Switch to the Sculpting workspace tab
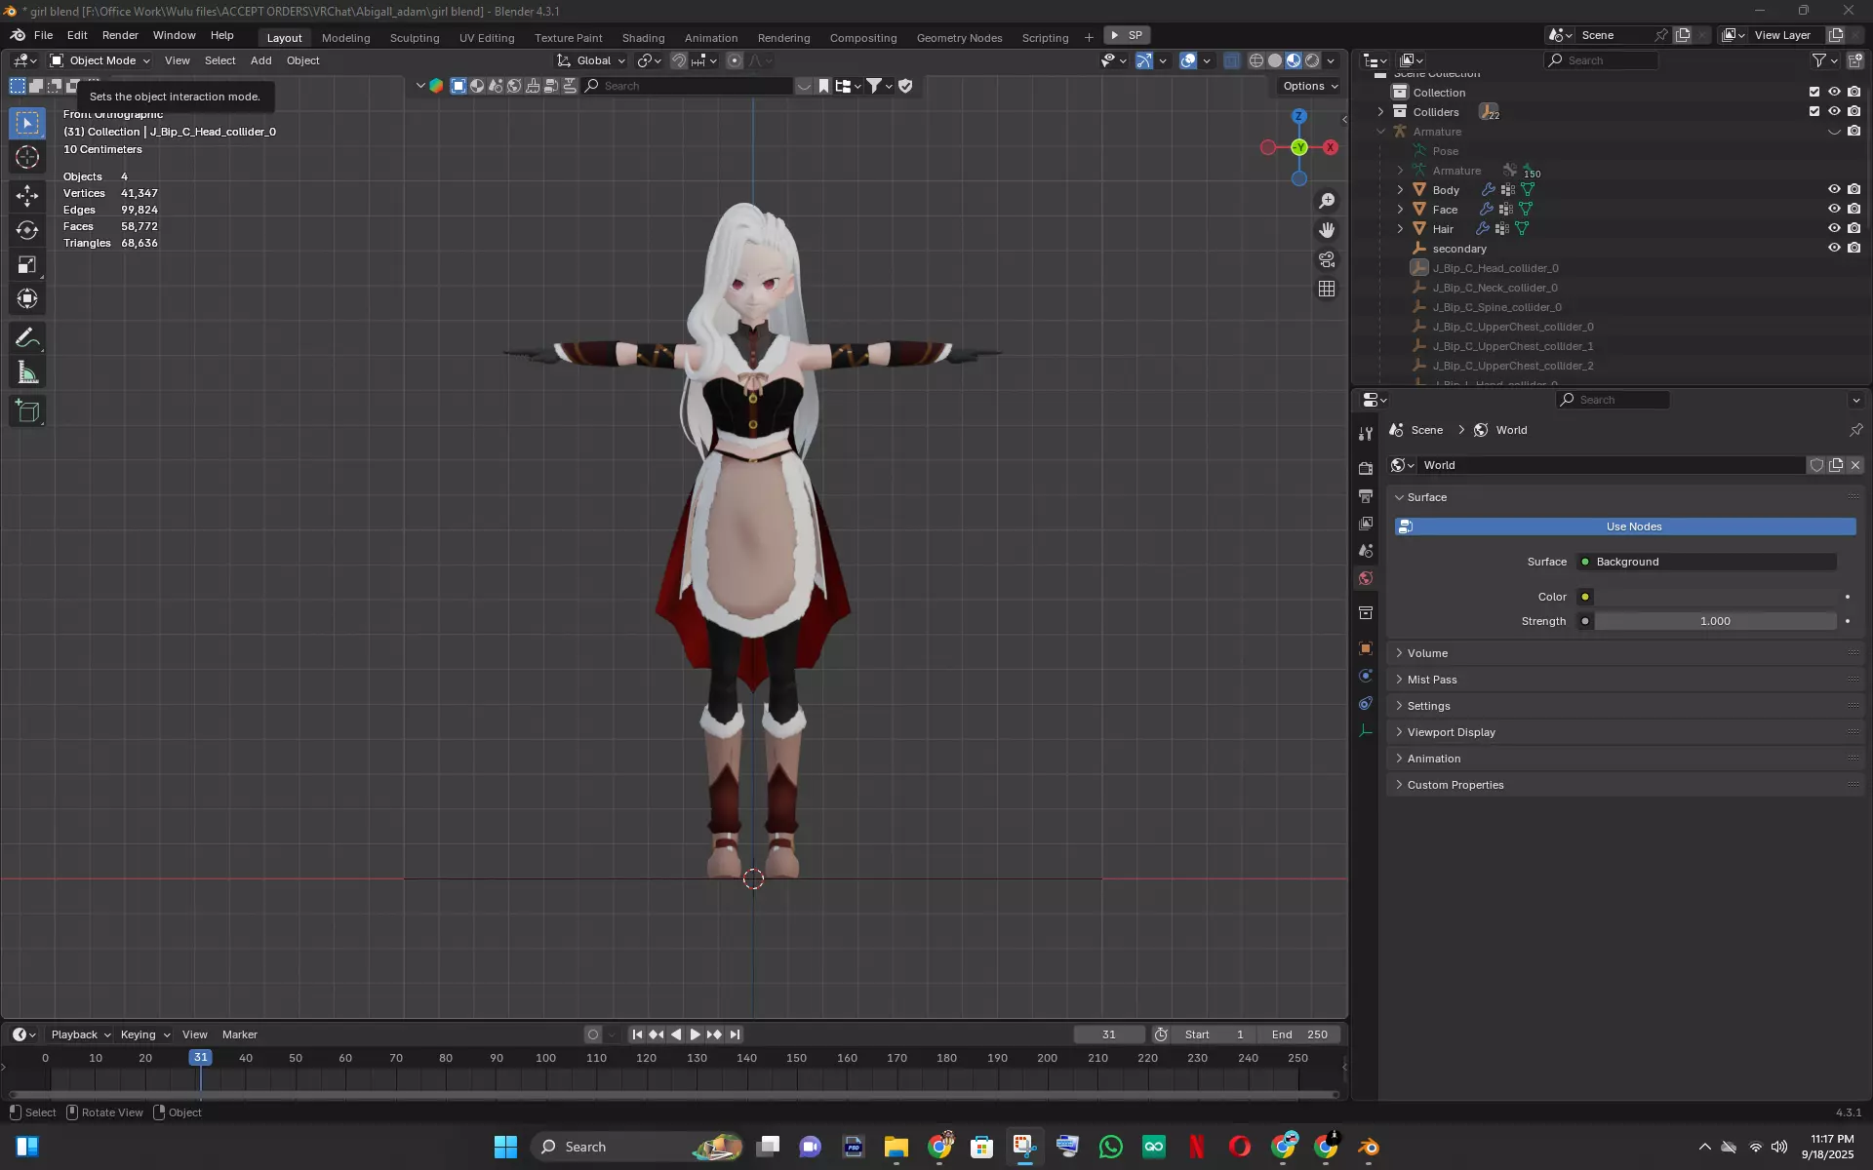Image resolution: width=1873 pixels, height=1170 pixels. point(415,38)
